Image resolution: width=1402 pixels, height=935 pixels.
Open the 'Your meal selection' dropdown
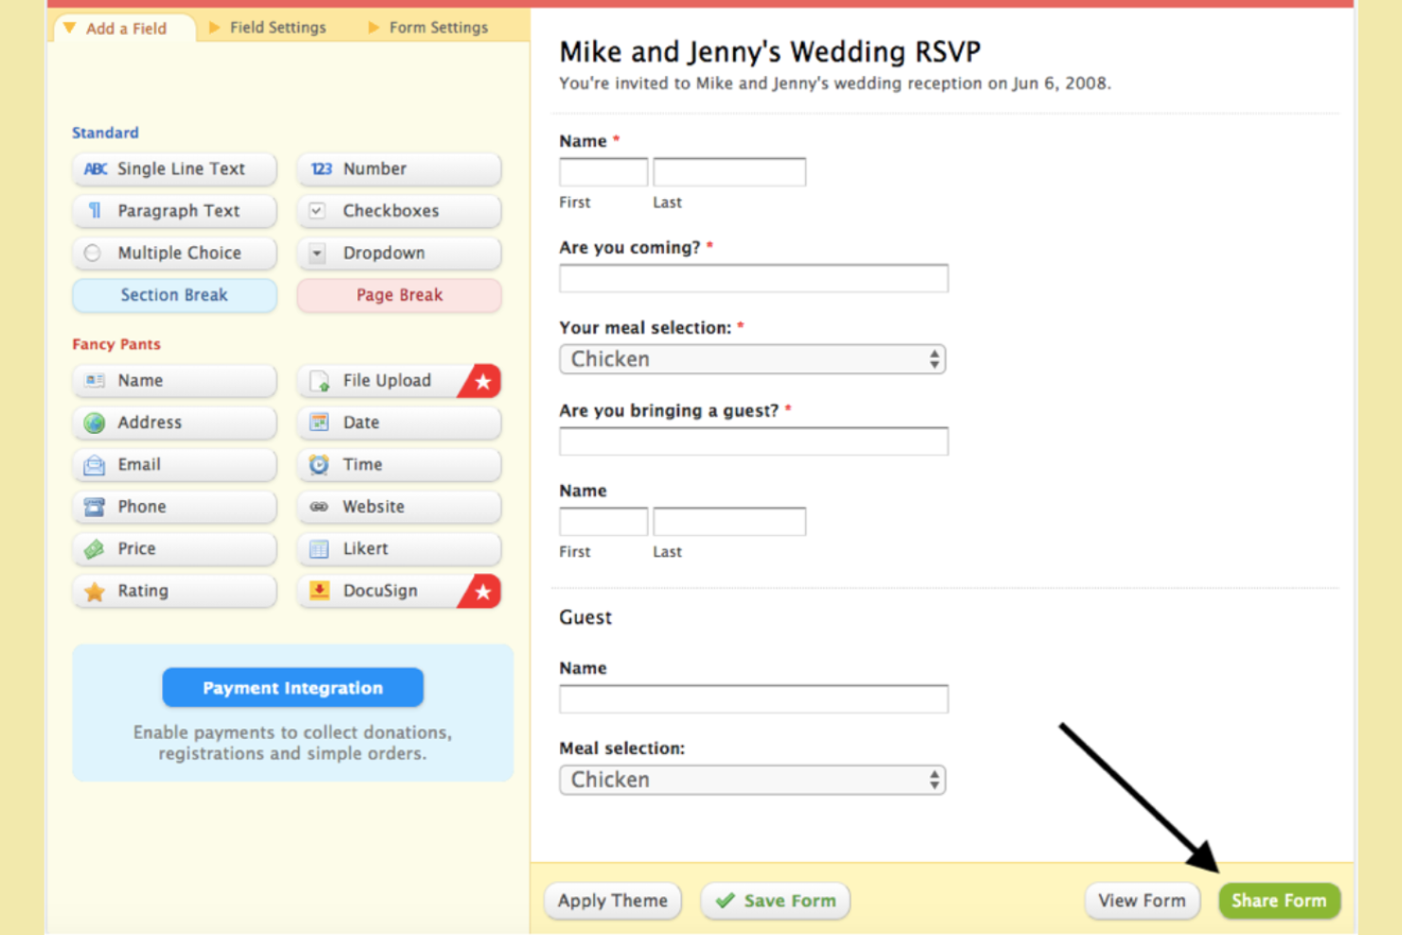pyautogui.click(x=752, y=359)
